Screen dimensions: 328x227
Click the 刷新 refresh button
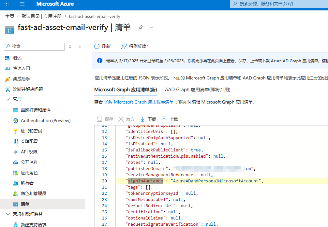[x=102, y=46]
